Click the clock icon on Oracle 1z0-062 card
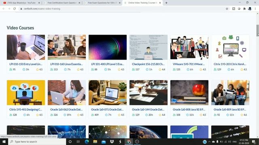This screenshot has height=145, width=259. [x=65, y=115]
